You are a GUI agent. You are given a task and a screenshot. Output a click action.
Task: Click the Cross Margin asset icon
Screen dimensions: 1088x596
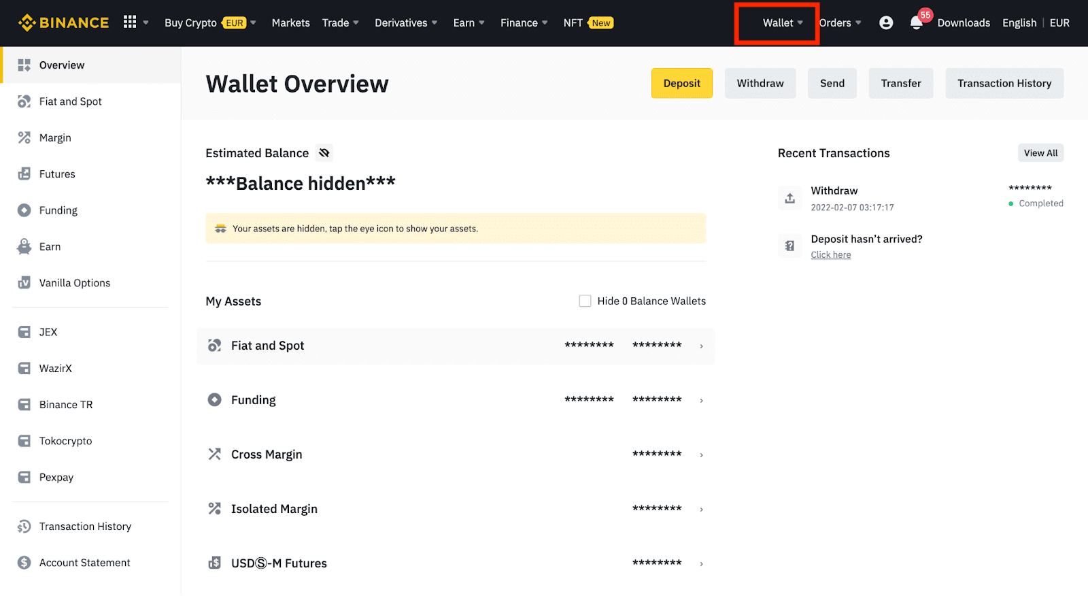click(x=215, y=454)
